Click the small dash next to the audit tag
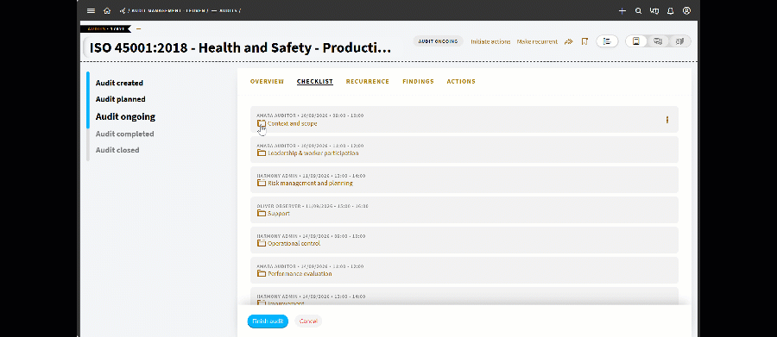The height and width of the screenshot is (337, 777). coord(138,28)
